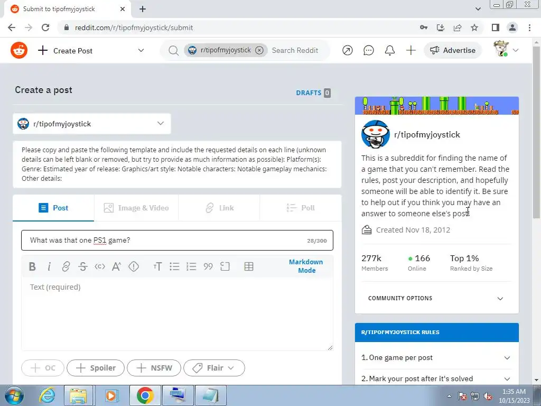Apply italic formatting in the editor
The height and width of the screenshot is (406, 541).
(49, 266)
